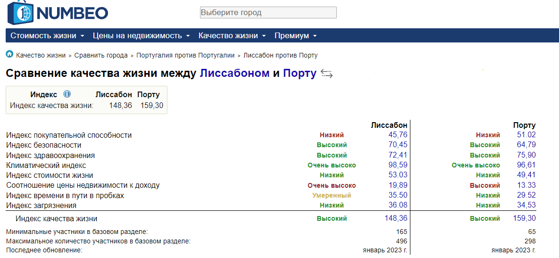Click the blue info icon beside Индекс
Screen dimensions: 559x258
(67, 94)
